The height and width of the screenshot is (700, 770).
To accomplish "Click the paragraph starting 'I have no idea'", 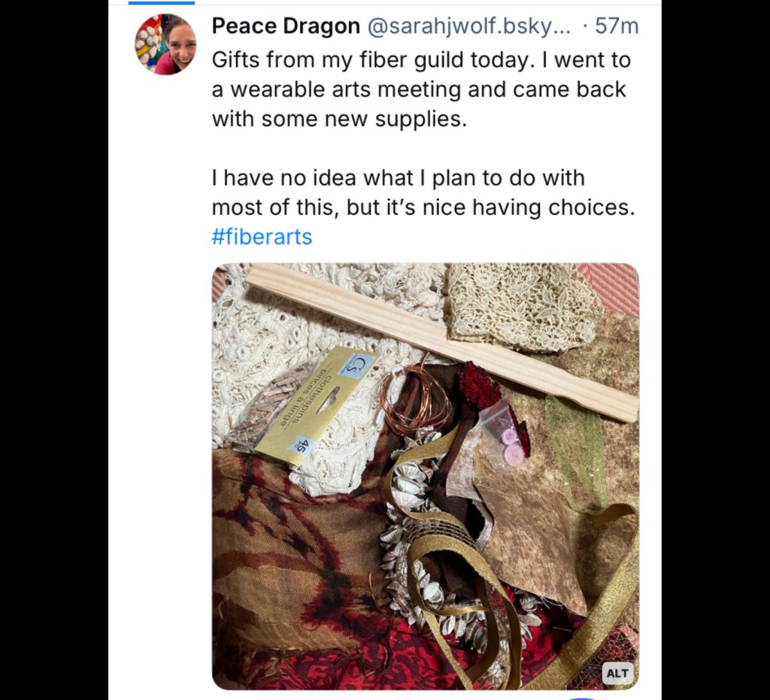I will tap(423, 192).
